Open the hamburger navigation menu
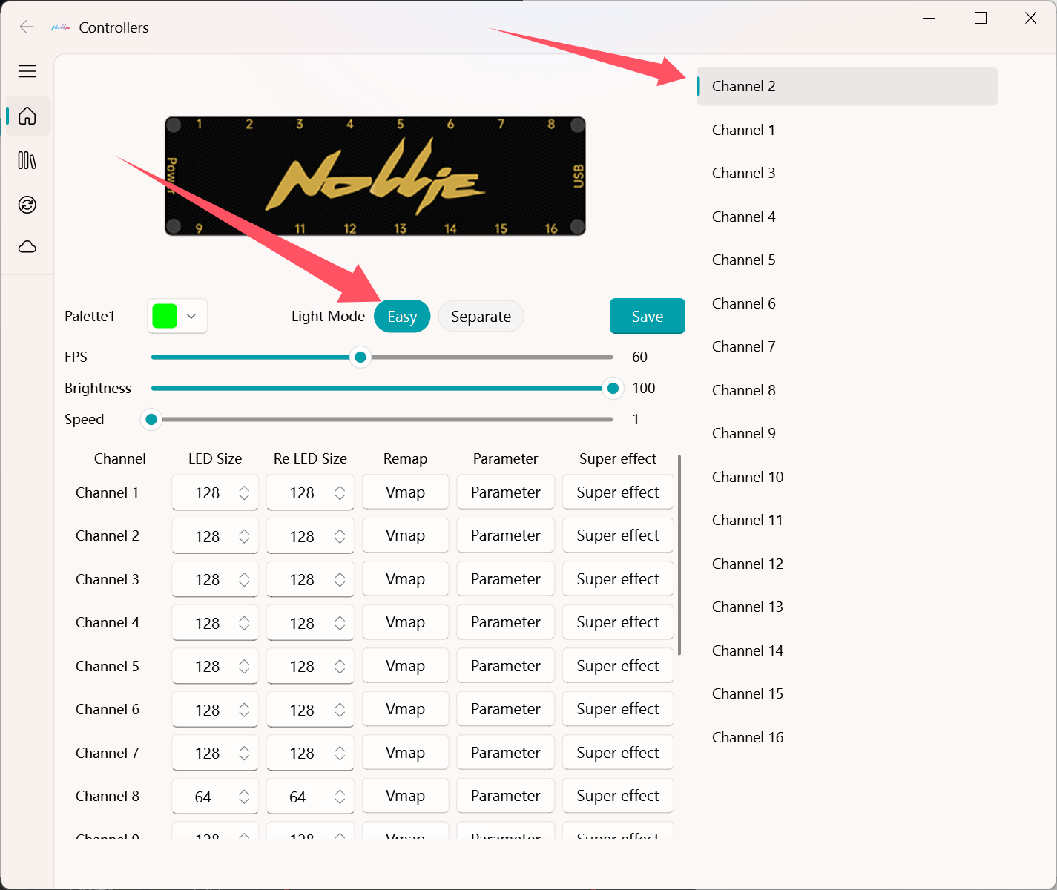 point(27,71)
